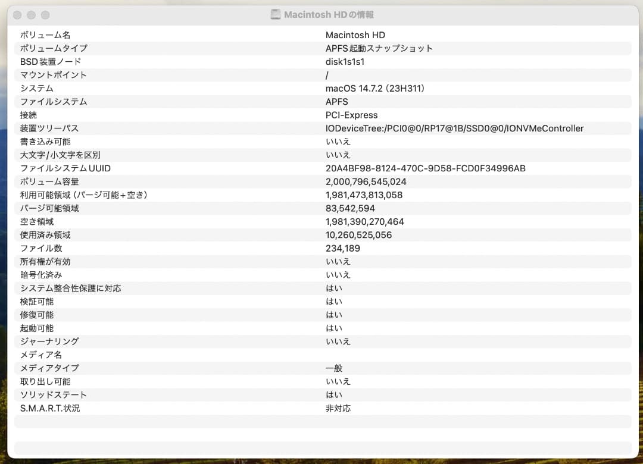Select the PCI-Express connection value
Image resolution: width=643 pixels, height=464 pixels.
coord(350,115)
